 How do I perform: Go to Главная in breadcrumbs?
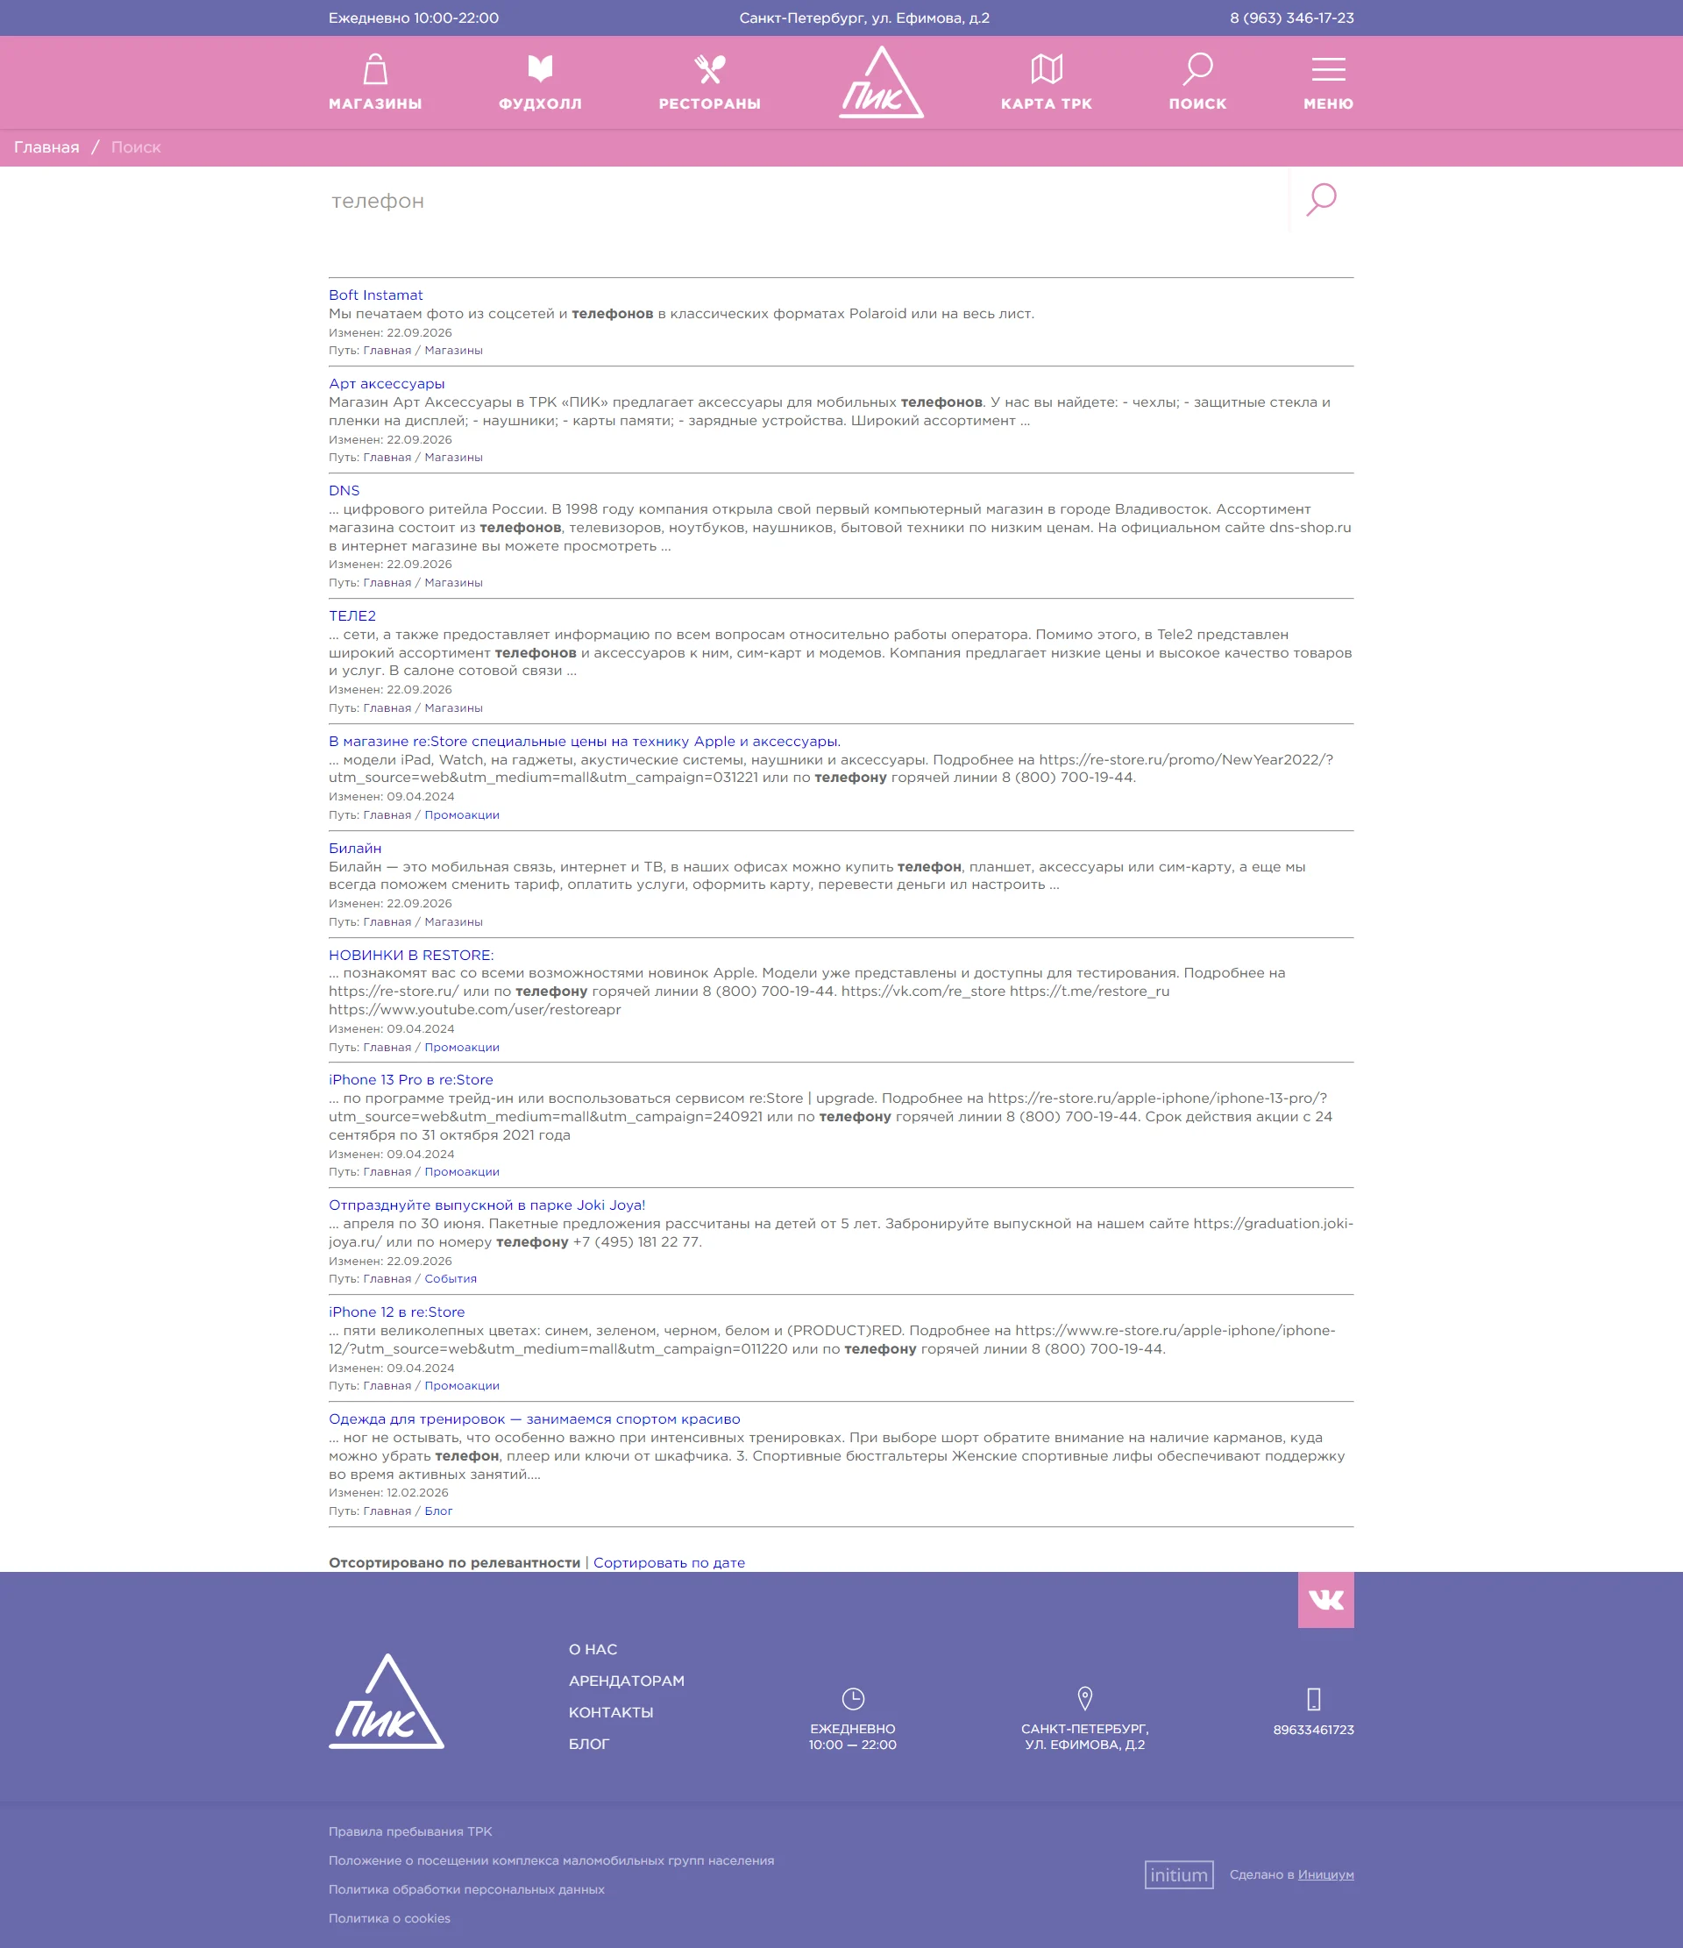click(46, 147)
